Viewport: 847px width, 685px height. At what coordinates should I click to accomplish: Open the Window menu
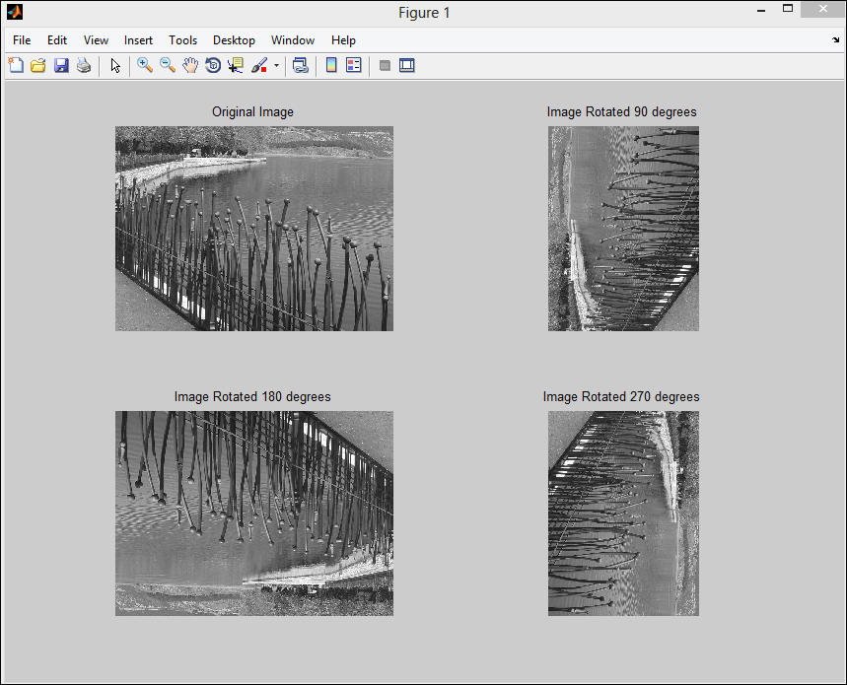(293, 40)
